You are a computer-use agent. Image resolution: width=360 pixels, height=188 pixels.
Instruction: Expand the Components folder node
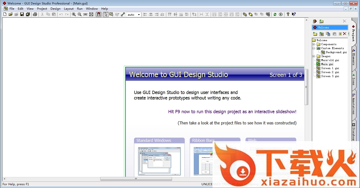314,44
